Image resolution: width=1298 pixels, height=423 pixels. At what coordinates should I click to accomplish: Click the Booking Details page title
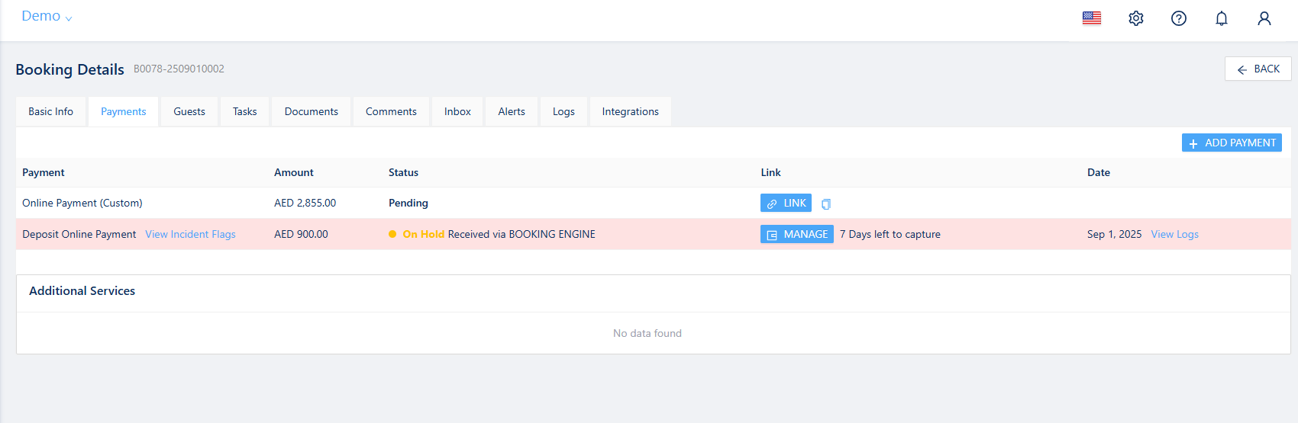click(x=69, y=69)
